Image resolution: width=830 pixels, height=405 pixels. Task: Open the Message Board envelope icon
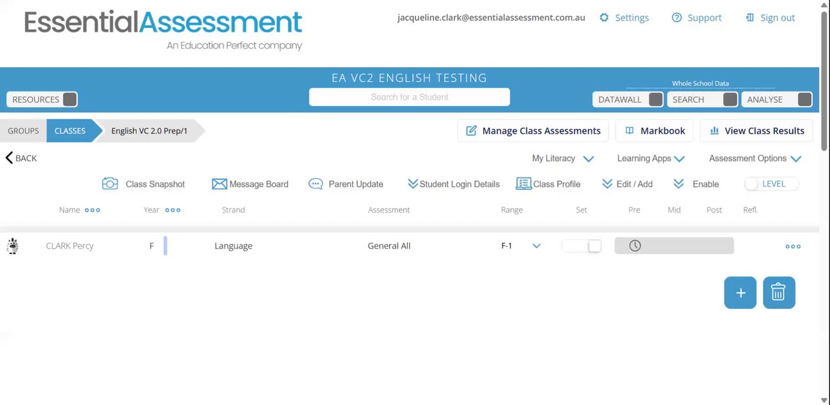[x=219, y=184]
